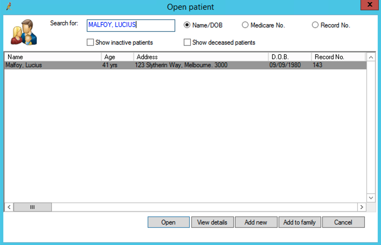Click the vertical scrollbar down arrow
The image size is (381, 245).
pos(371,198)
